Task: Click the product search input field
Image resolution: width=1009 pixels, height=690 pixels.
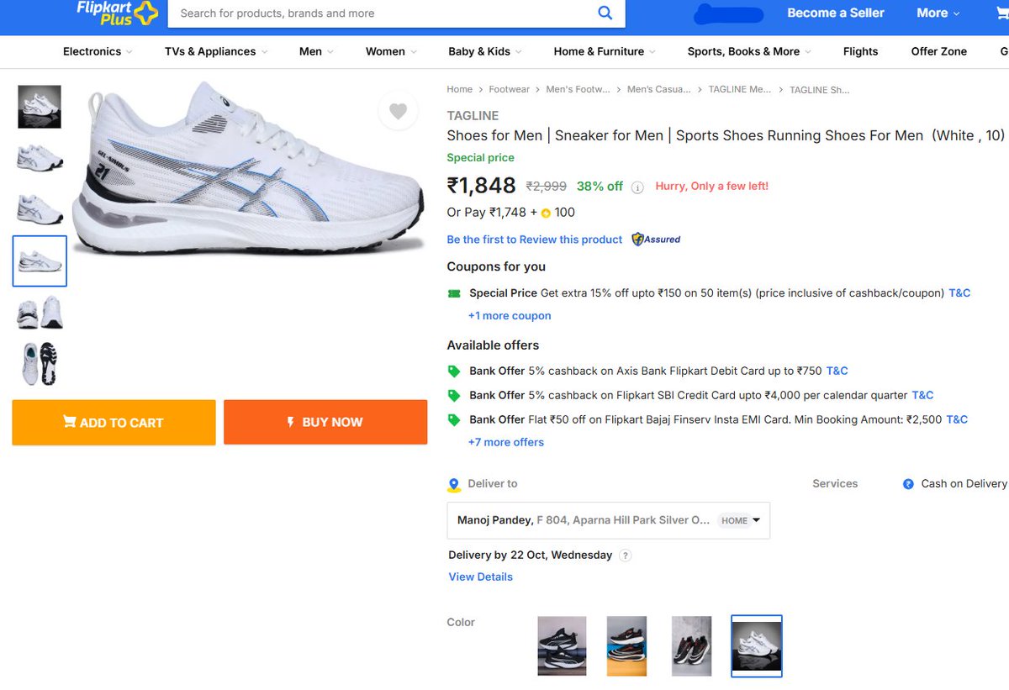Action: (x=383, y=13)
